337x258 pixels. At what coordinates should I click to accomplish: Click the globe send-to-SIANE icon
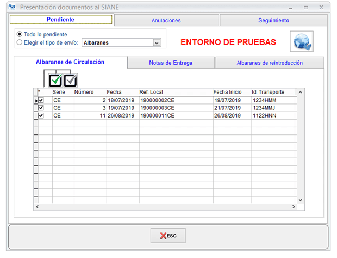[301, 42]
